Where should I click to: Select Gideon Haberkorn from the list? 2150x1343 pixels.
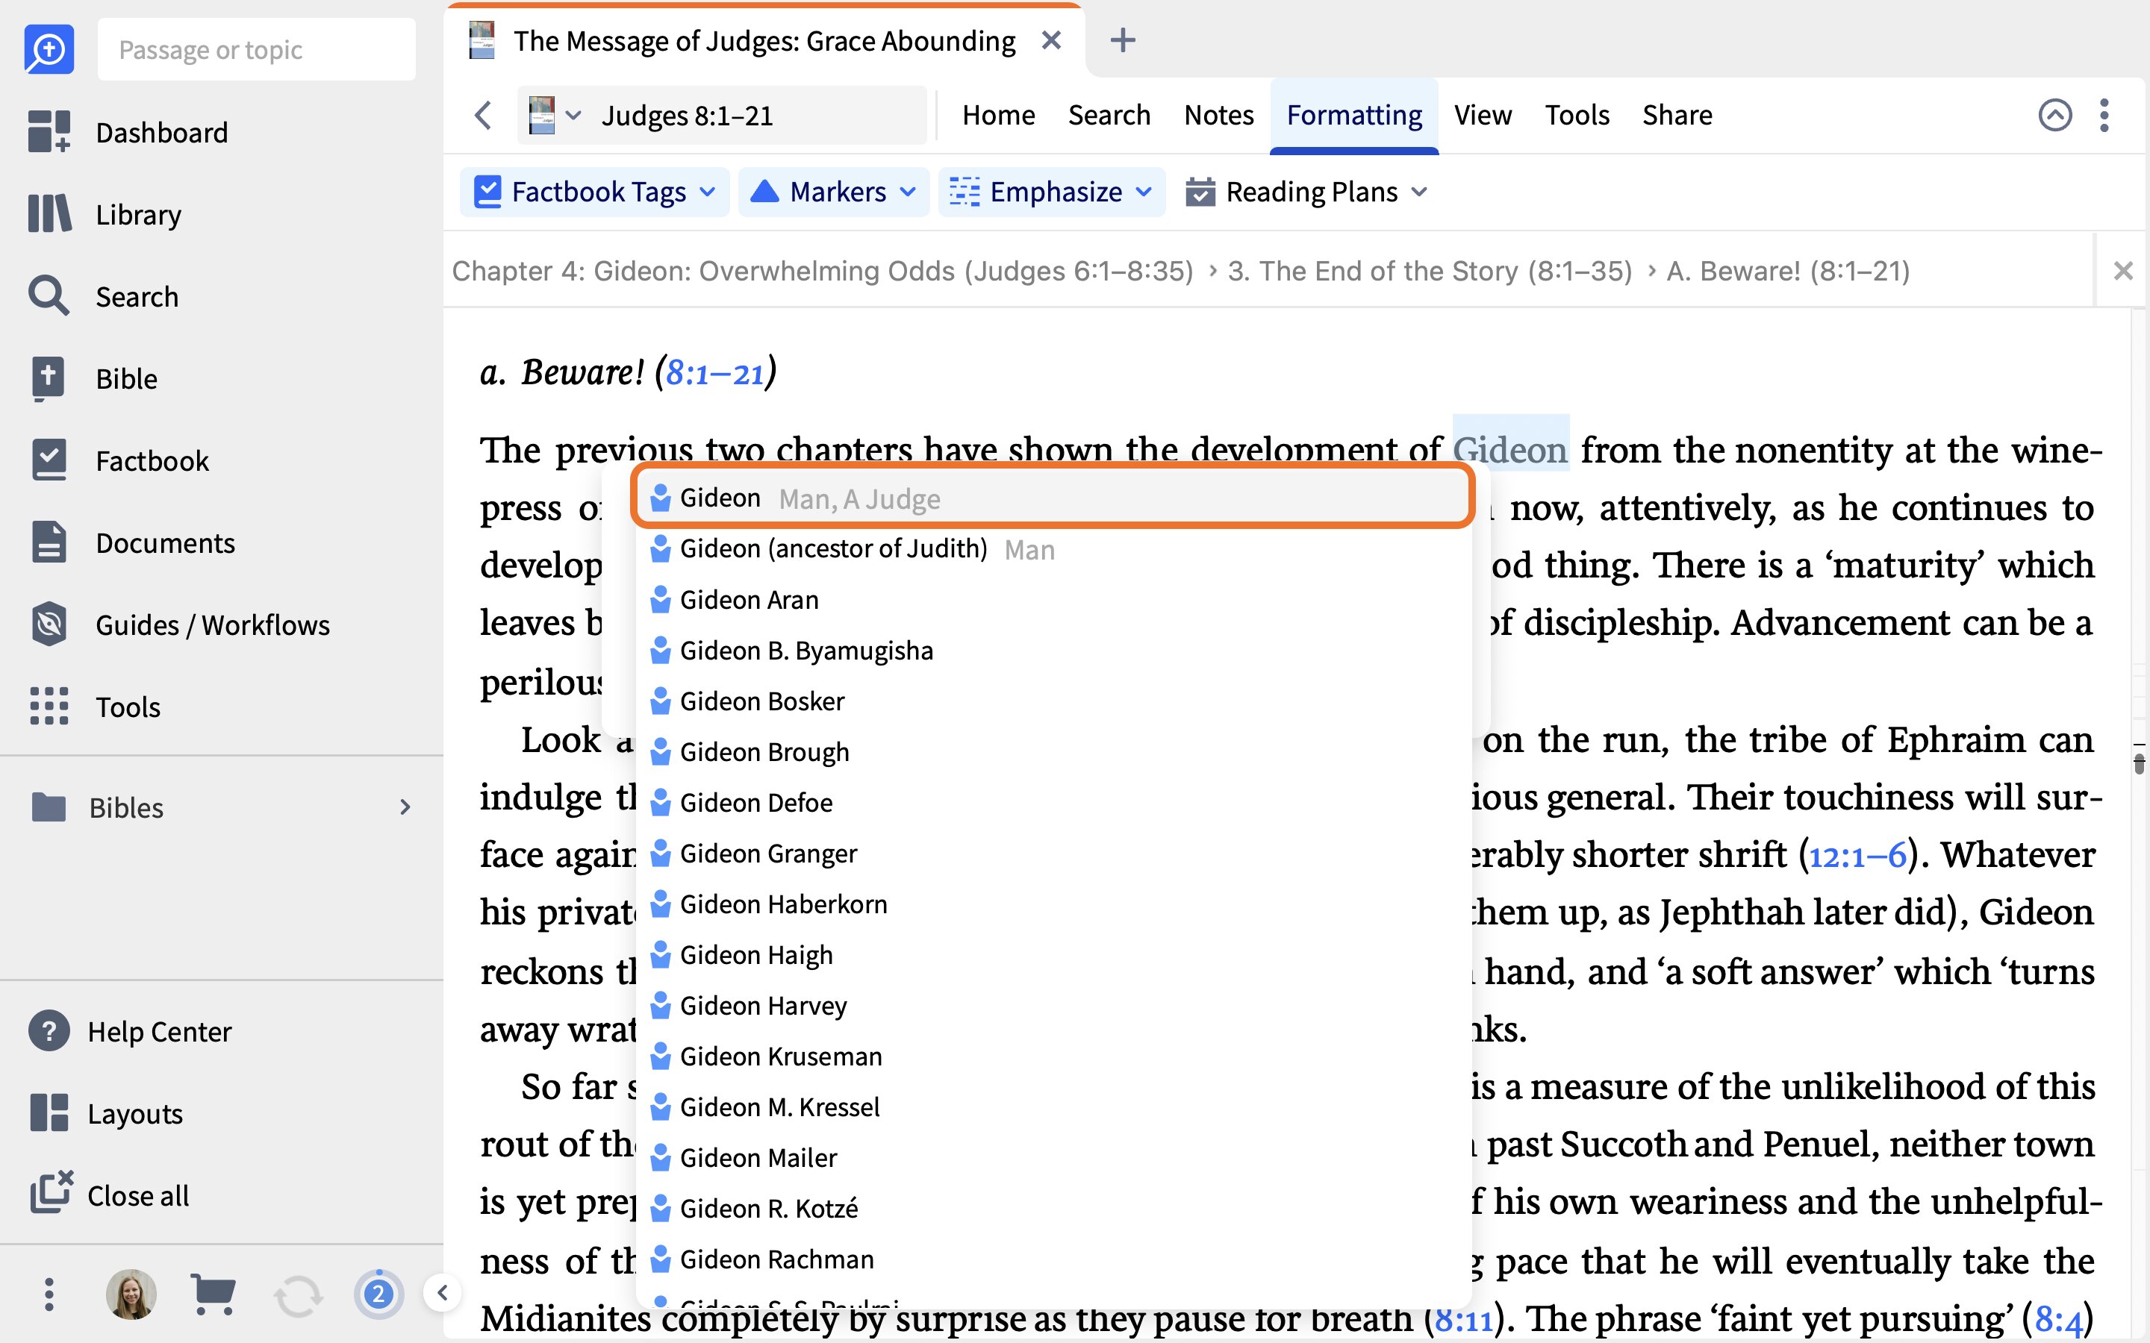click(1053, 904)
